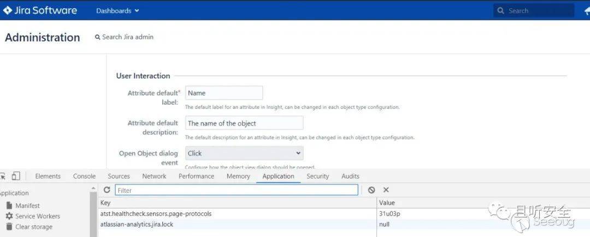This screenshot has height=237, width=590.
Task: Click the clear all storage icon
Action: click(x=371, y=190)
